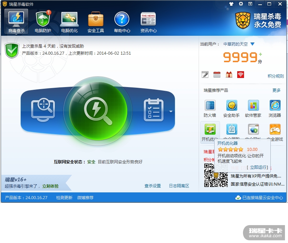
Task: Click the green shield status icon
Action: 12,50
